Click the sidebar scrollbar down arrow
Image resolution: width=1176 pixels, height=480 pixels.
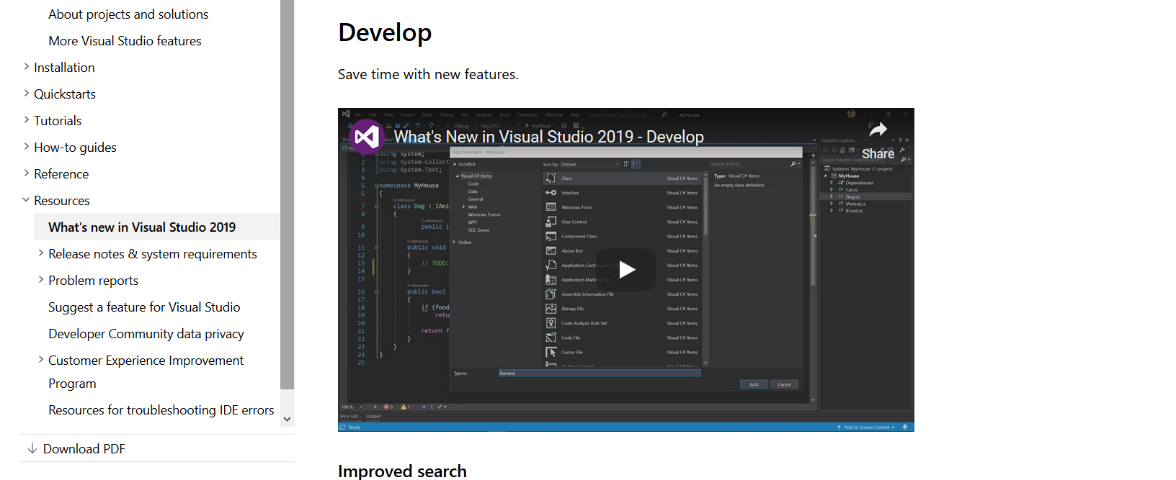point(287,419)
